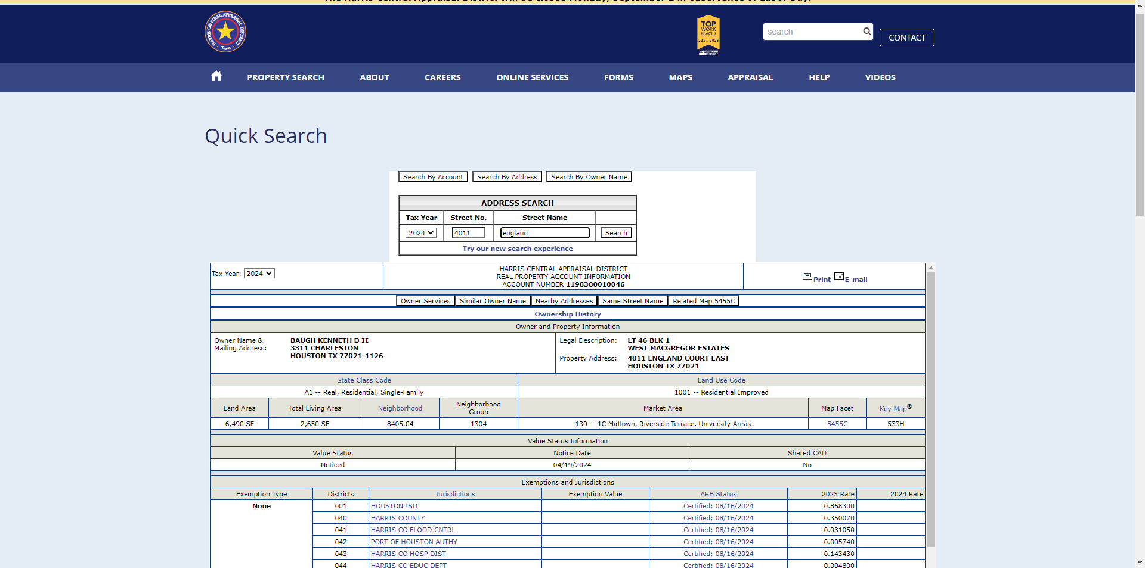The width and height of the screenshot is (1145, 568).
Task: Click the Search By Address button
Action: 507,177
